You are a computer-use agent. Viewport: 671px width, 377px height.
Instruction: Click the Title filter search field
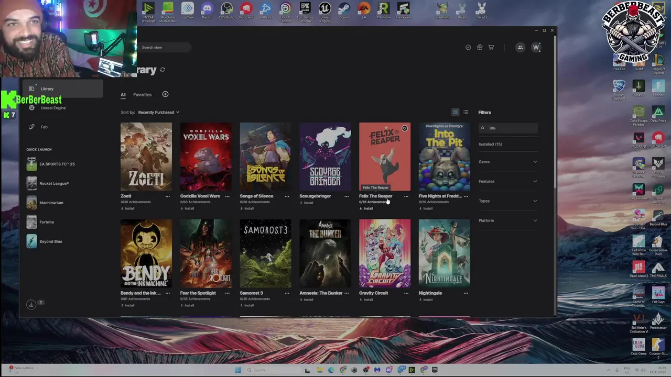[x=508, y=128]
